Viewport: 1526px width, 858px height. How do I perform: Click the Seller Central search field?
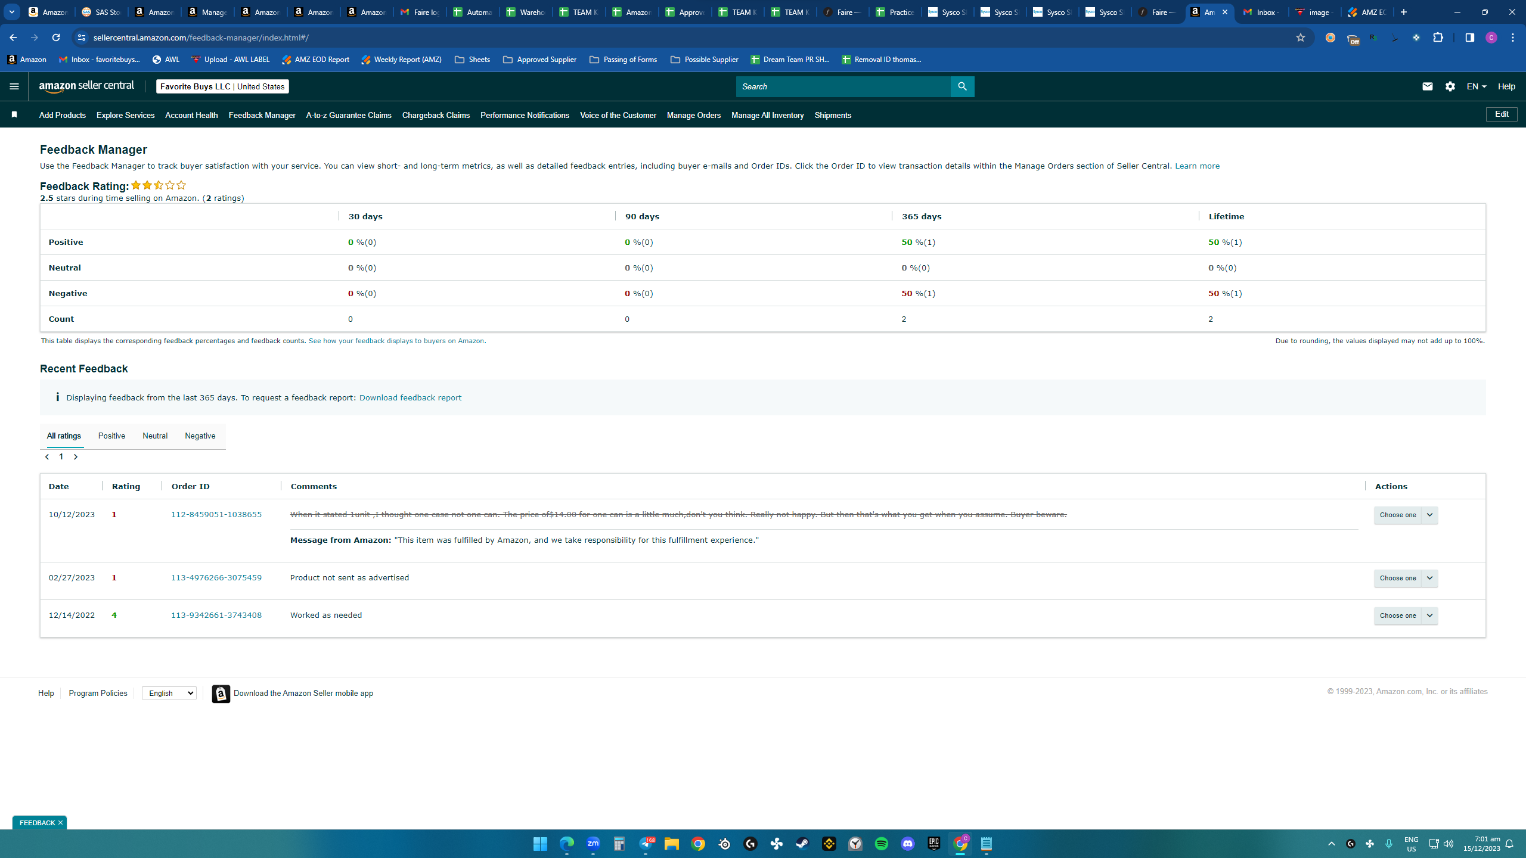(x=843, y=86)
